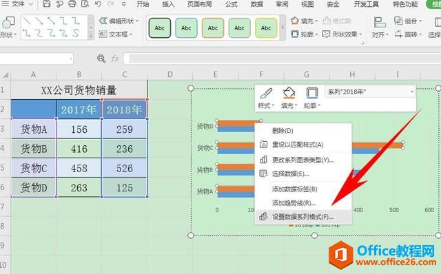Viewport: 441px width, 274px height.
Task: Open chart mini toolbar 样式 style
Action: click(x=265, y=98)
